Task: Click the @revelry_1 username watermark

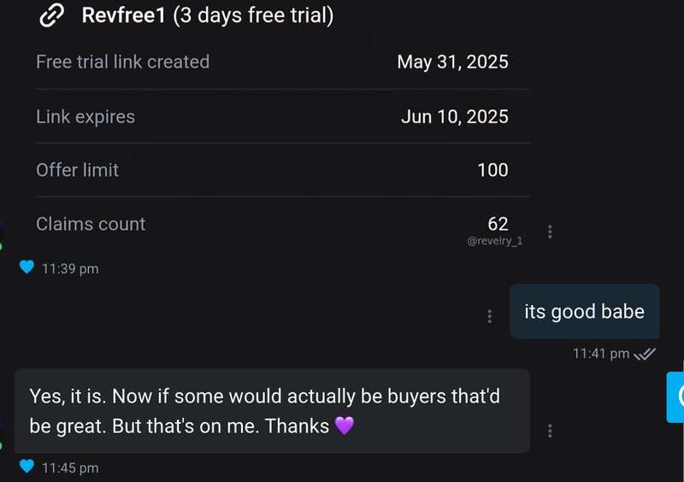Action: pyautogui.click(x=495, y=241)
